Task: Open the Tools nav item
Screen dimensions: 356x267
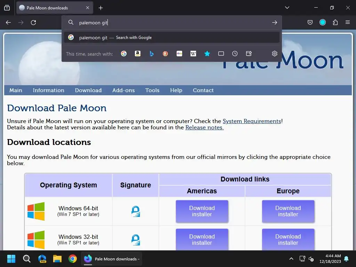Action: (x=152, y=90)
